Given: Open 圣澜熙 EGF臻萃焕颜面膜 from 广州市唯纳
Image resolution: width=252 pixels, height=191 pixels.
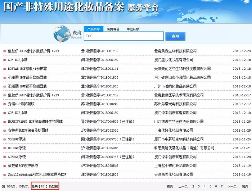Looking at the screenshot, I should pyautogui.click(x=27, y=86).
